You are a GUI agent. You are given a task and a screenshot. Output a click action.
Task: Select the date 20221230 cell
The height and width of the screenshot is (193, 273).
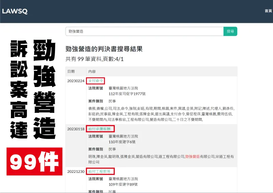tap(76, 172)
